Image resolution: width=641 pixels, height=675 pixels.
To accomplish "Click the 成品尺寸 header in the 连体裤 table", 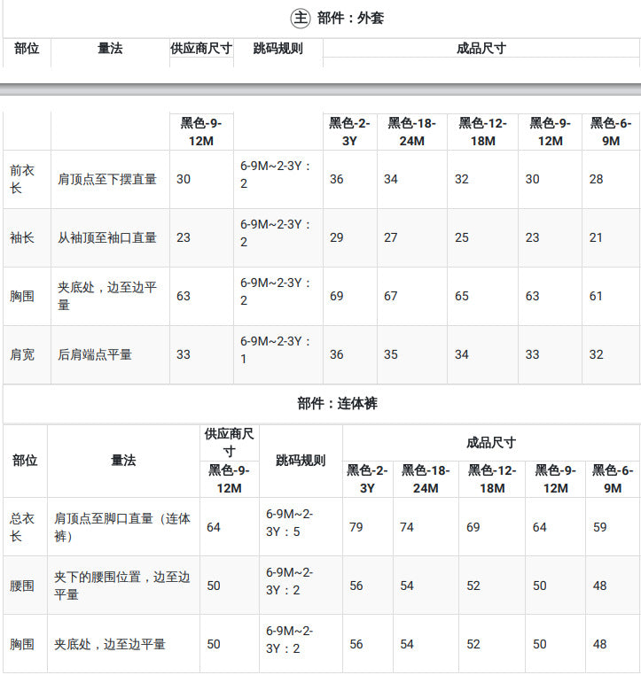I will (x=491, y=443).
